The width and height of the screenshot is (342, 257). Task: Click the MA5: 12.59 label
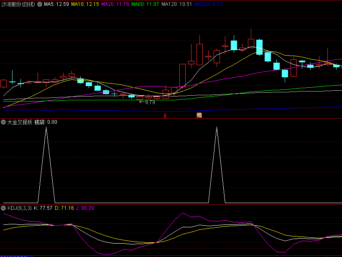[56, 4]
